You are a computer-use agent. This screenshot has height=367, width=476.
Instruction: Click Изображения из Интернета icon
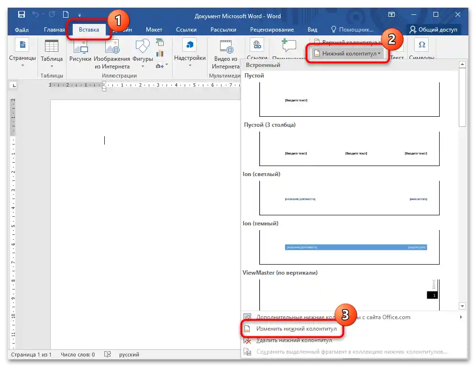(x=112, y=47)
